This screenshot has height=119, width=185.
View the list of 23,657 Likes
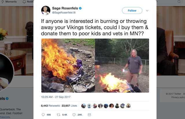(69, 106)
